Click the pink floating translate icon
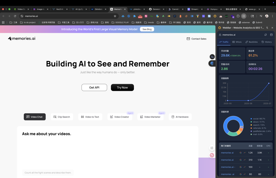The width and height of the screenshot is (276, 178). [x=212, y=155]
